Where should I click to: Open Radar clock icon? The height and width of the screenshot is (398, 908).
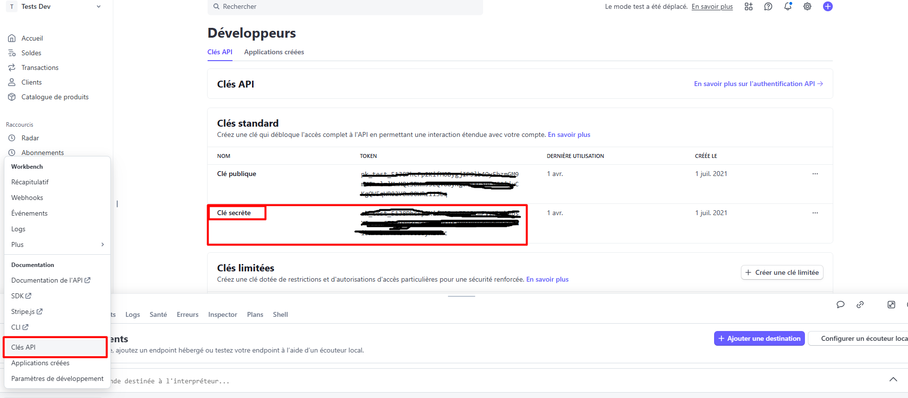[x=12, y=138]
